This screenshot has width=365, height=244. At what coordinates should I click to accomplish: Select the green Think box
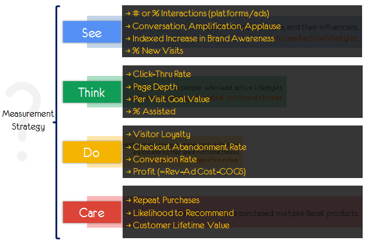pos(91,93)
